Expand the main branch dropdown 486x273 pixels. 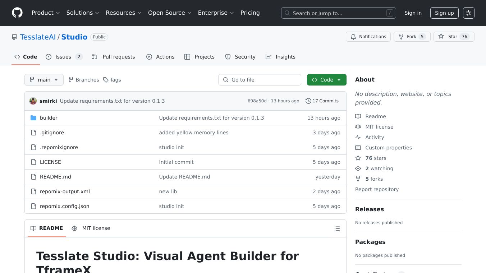(44, 80)
